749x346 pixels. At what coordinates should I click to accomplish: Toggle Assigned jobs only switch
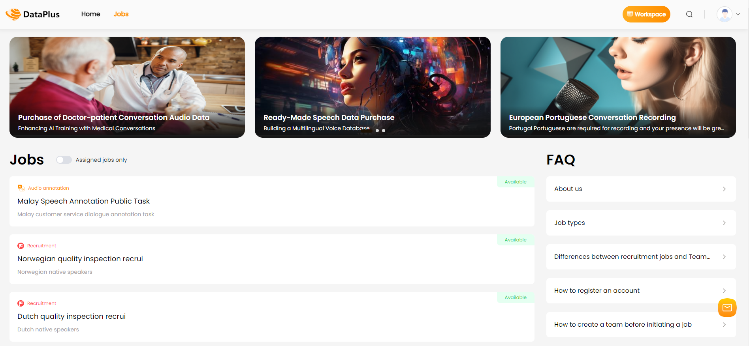64,160
